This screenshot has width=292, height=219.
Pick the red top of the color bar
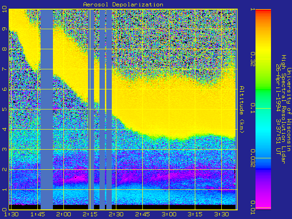tap(263, 11)
